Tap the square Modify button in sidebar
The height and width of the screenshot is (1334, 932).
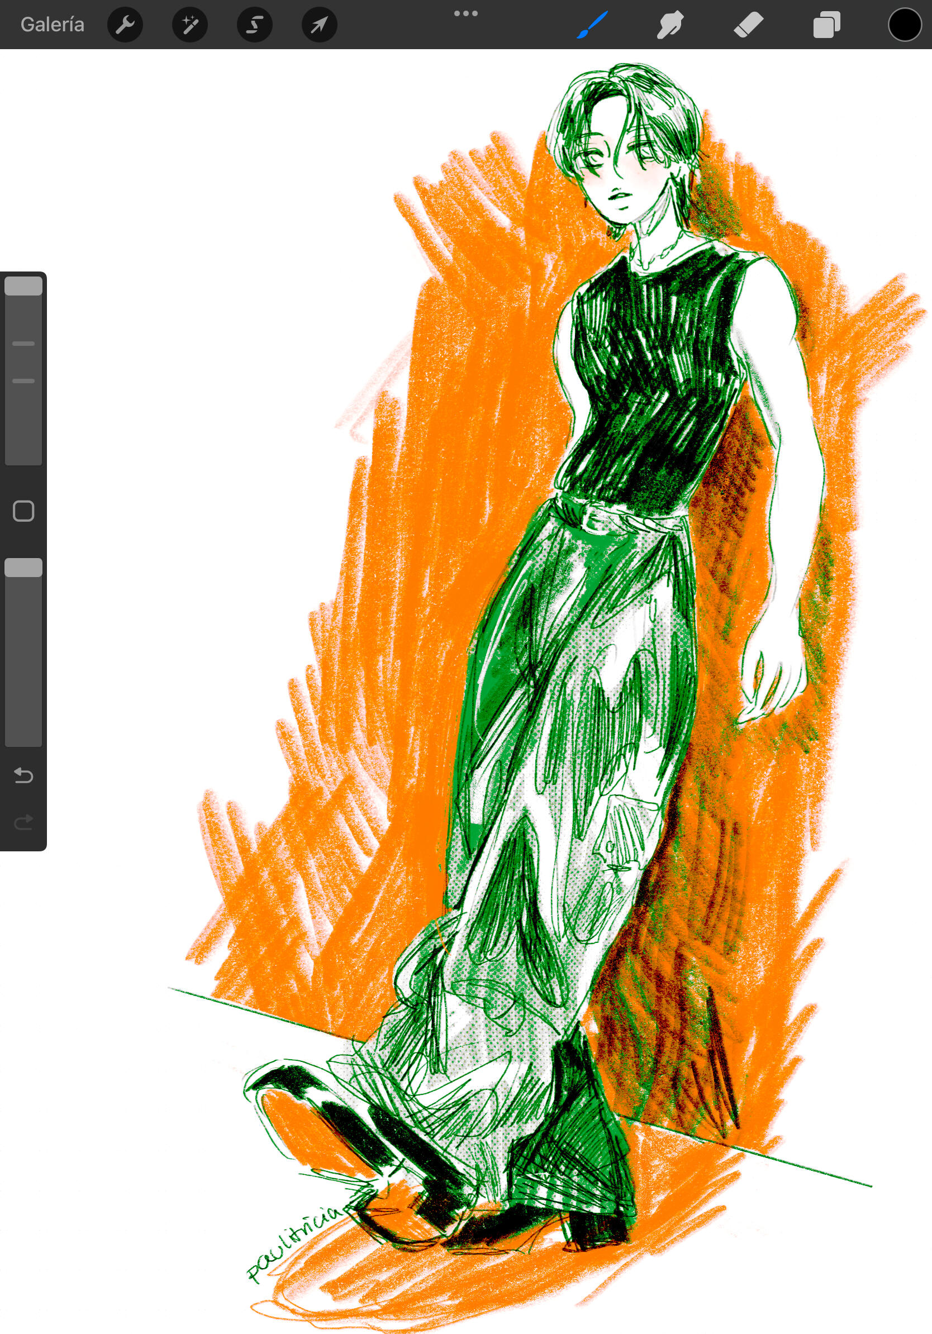point(23,511)
